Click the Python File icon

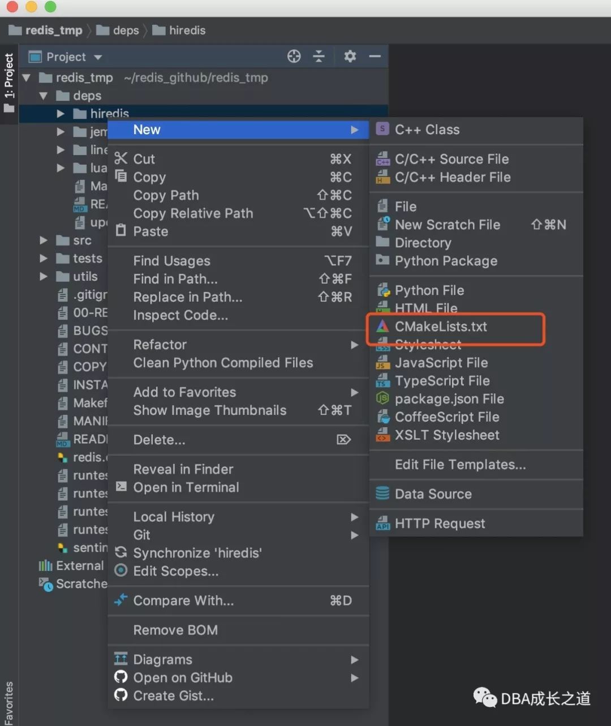point(384,290)
